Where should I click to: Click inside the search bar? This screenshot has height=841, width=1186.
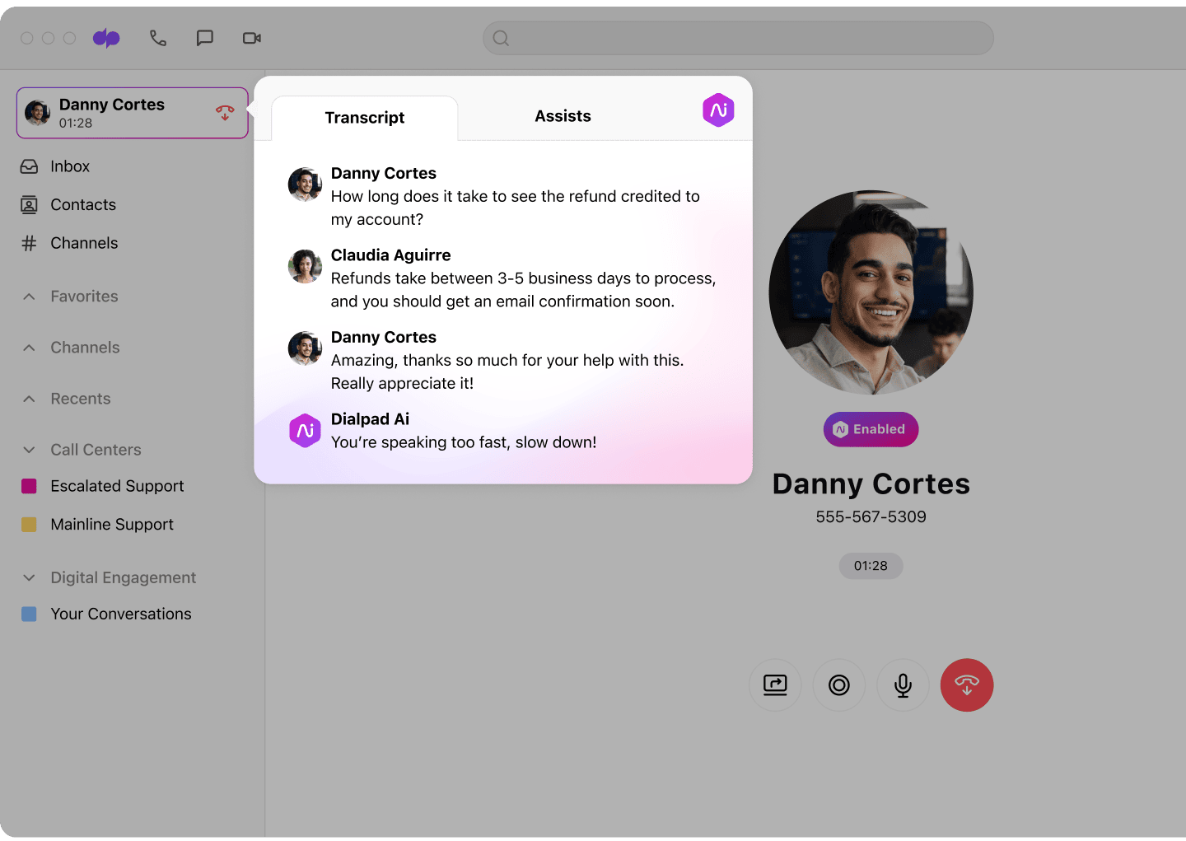click(x=738, y=38)
